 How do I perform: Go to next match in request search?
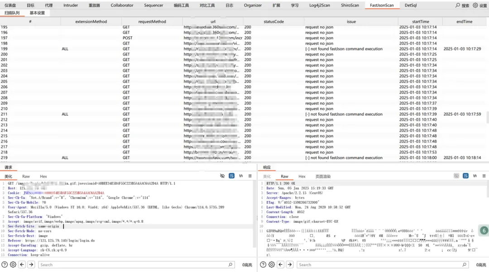pyautogui.click(x=31, y=264)
